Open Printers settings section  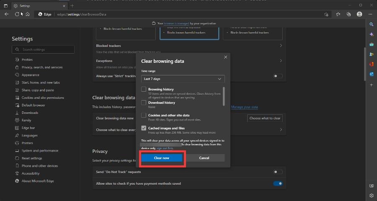pyautogui.click(x=27, y=143)
